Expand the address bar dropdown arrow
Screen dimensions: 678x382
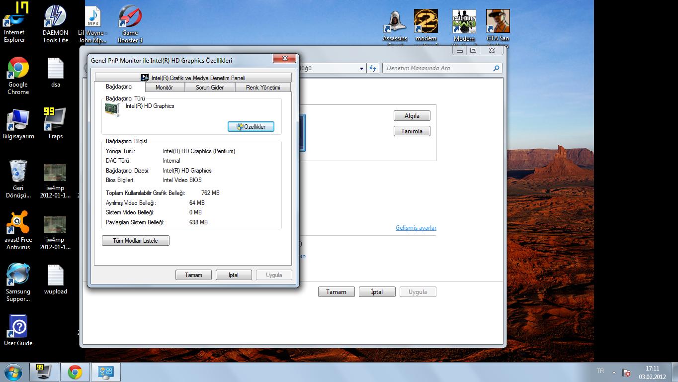click(x=361, y=68)
